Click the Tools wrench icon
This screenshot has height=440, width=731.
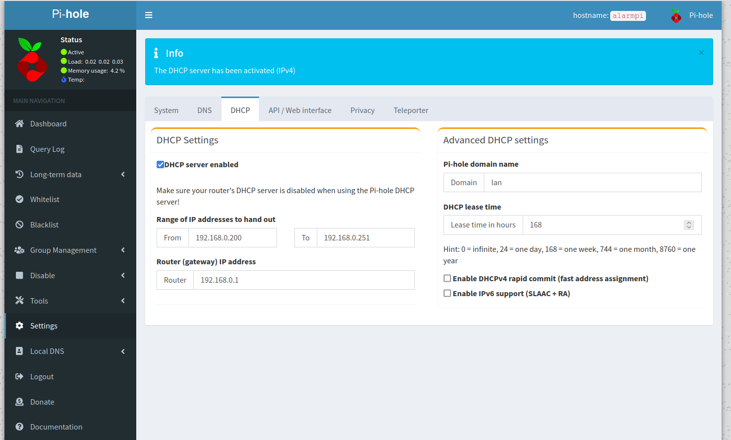(x=19, y=300)
